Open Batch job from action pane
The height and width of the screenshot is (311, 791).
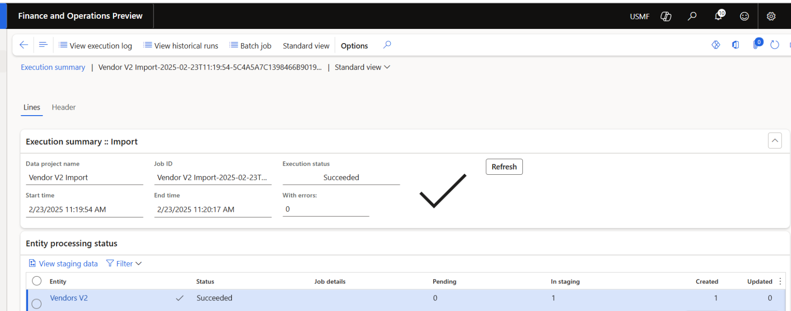point(251,45)
